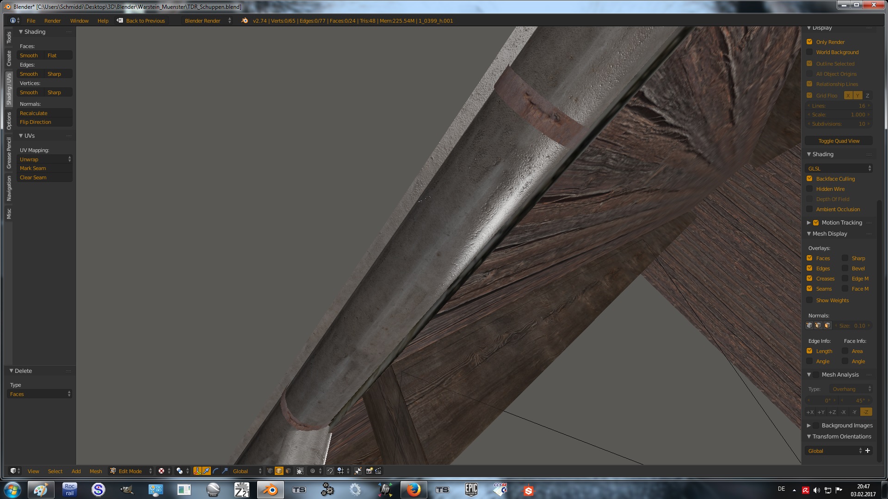Switch to the Options tab

click(9, 121)
